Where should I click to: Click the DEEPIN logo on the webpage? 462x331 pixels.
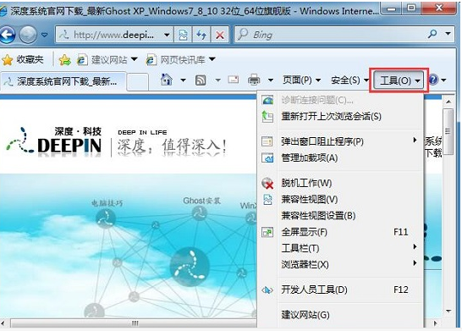point(54,141)
